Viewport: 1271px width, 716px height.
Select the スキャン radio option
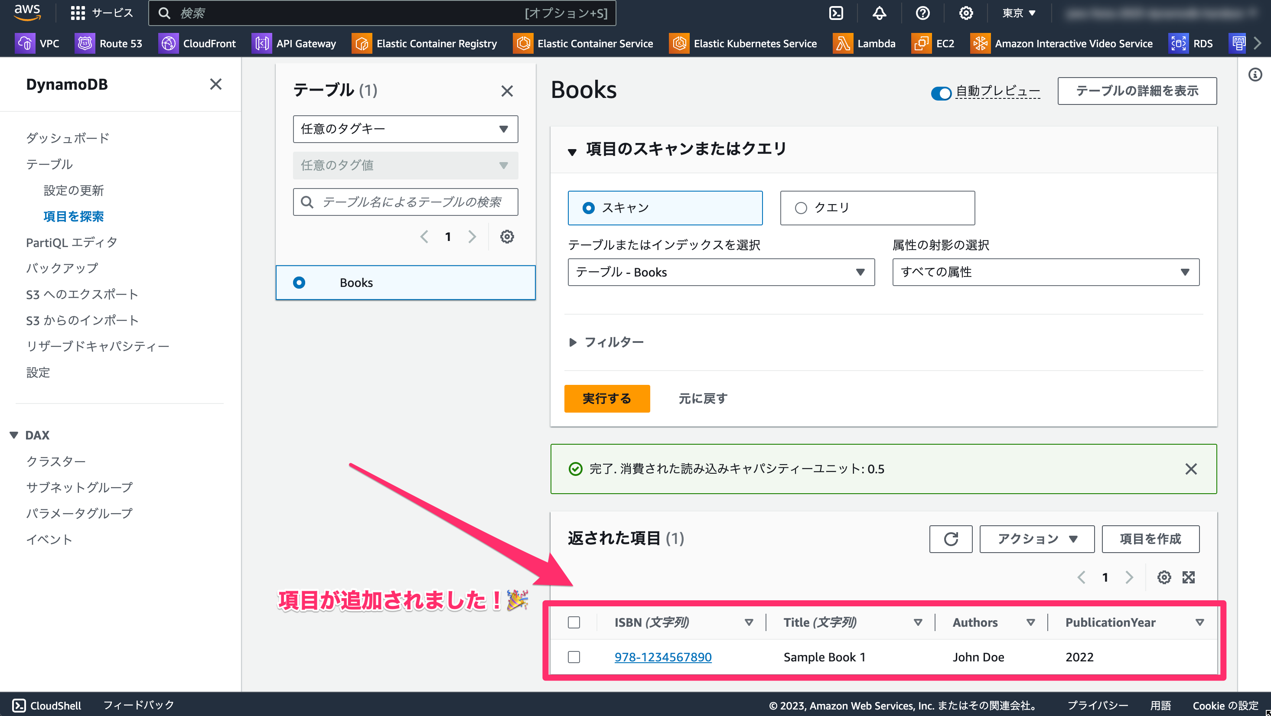point(665,208)
